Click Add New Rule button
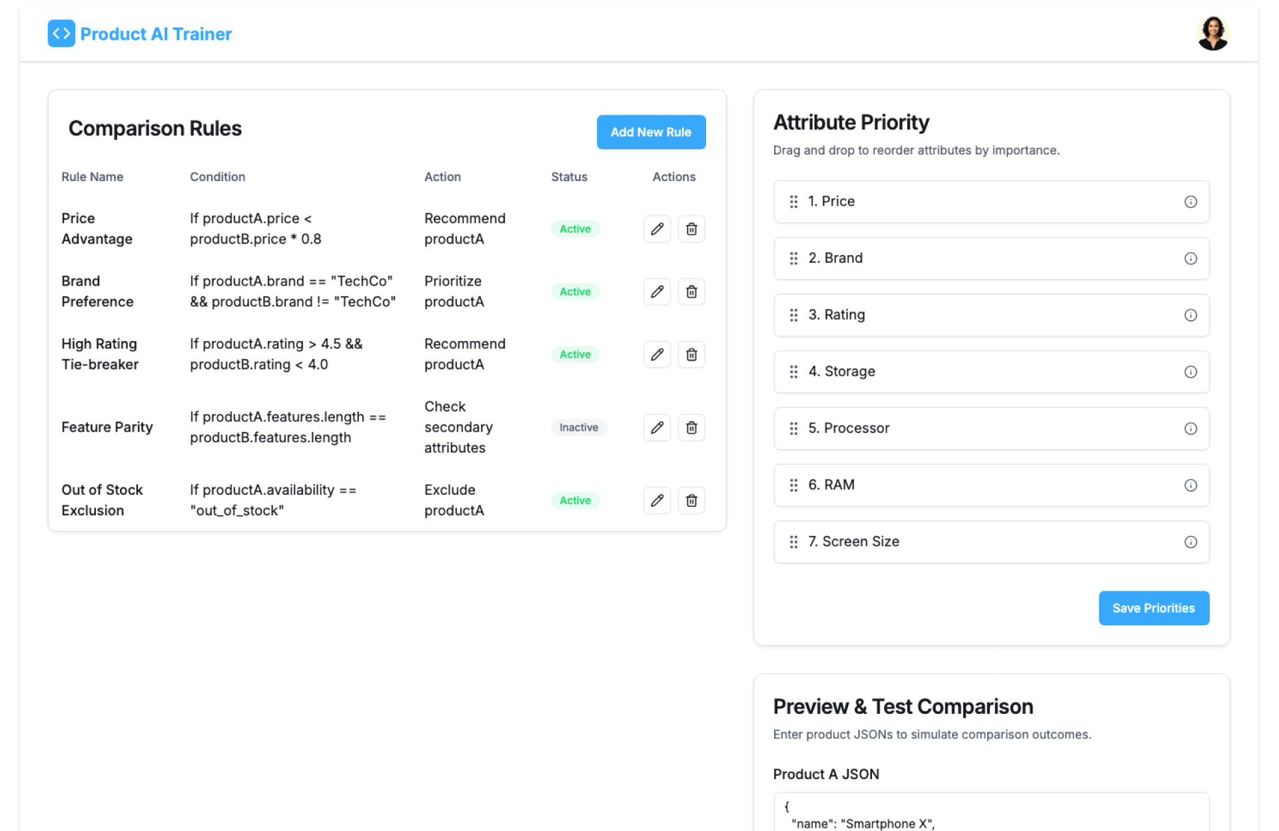Image resolution: width=1279 pixels, height=831 pixels. tap(651, 132)
